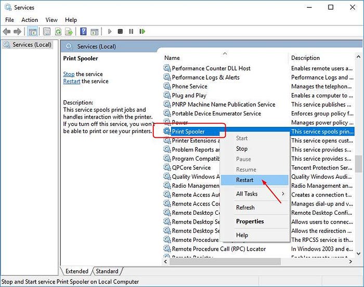364x287 pixels.
Task: Toggle Show/Hide Console Tree toolbar icon
Action: pyautogui.click(x=32, y=31)
